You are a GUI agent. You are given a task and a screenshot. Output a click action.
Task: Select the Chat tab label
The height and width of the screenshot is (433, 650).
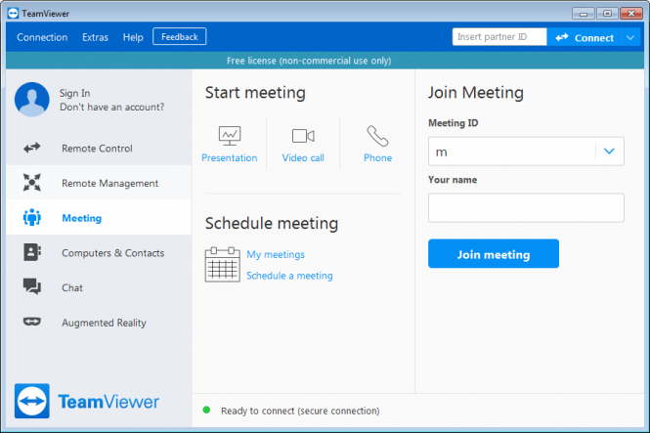[72, 287]
